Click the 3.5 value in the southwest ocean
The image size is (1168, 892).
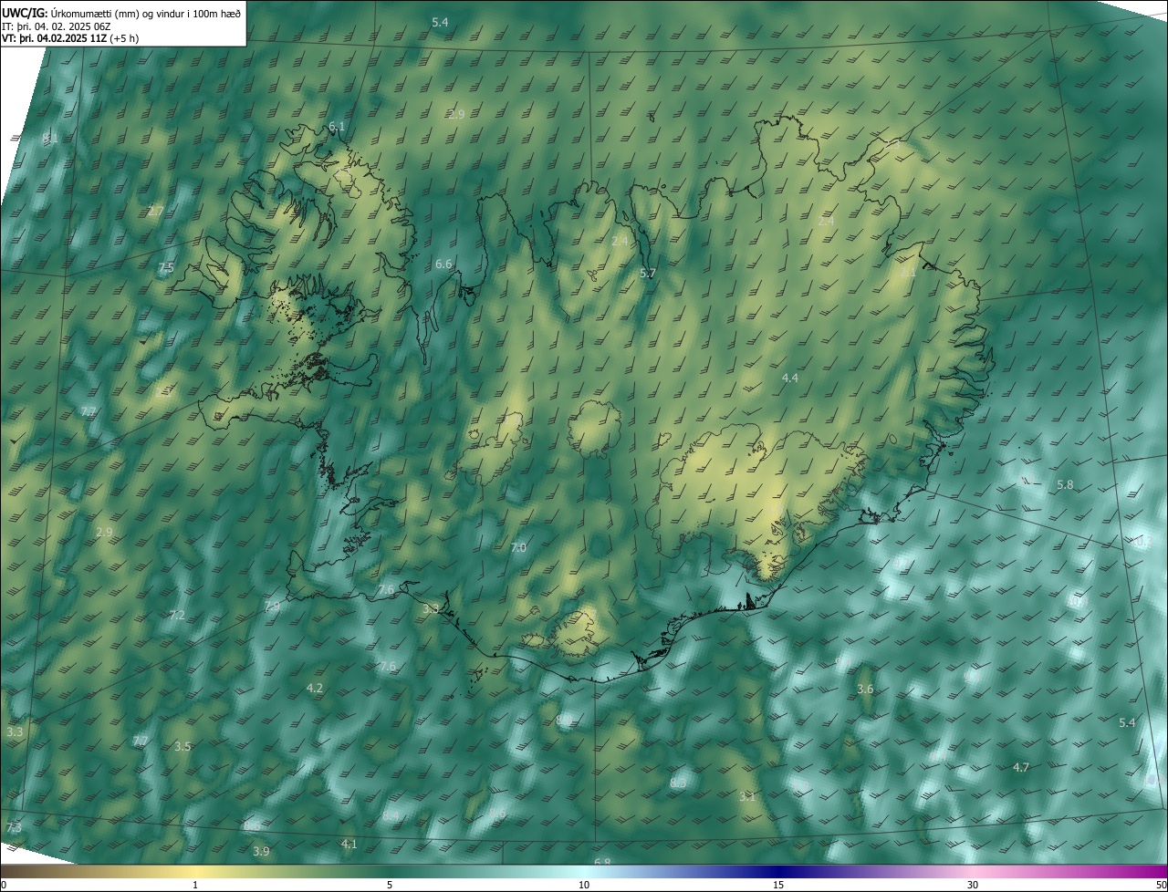182,746
